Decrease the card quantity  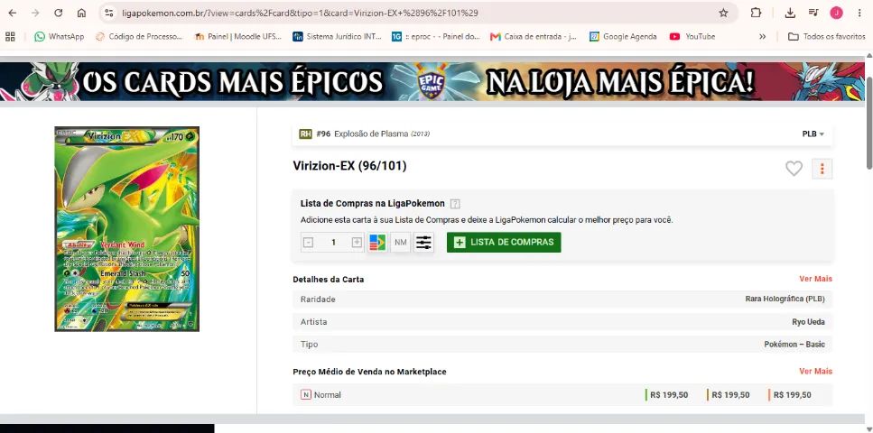309,242
